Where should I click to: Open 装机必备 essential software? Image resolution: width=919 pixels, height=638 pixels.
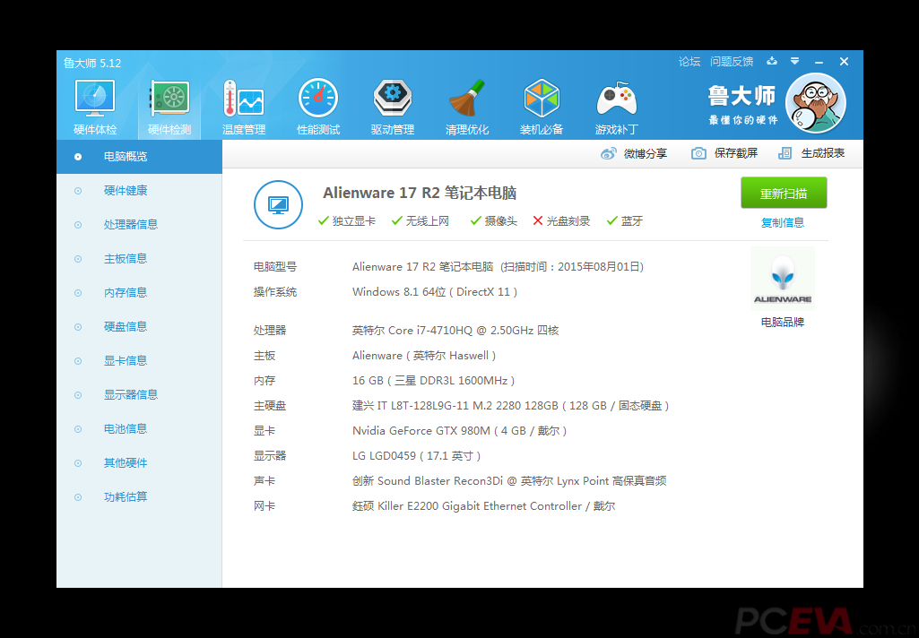pyautogui.click(x=542, y=107)
